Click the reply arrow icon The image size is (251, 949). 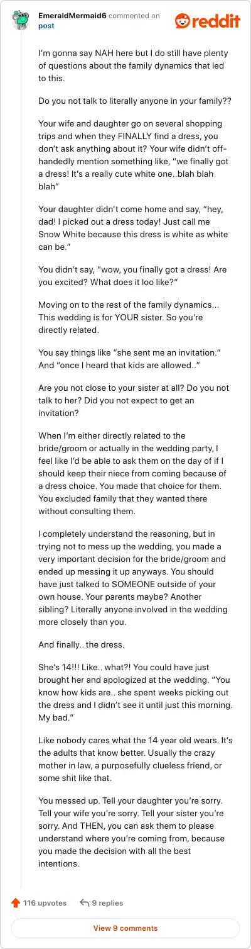coord(85,902)
